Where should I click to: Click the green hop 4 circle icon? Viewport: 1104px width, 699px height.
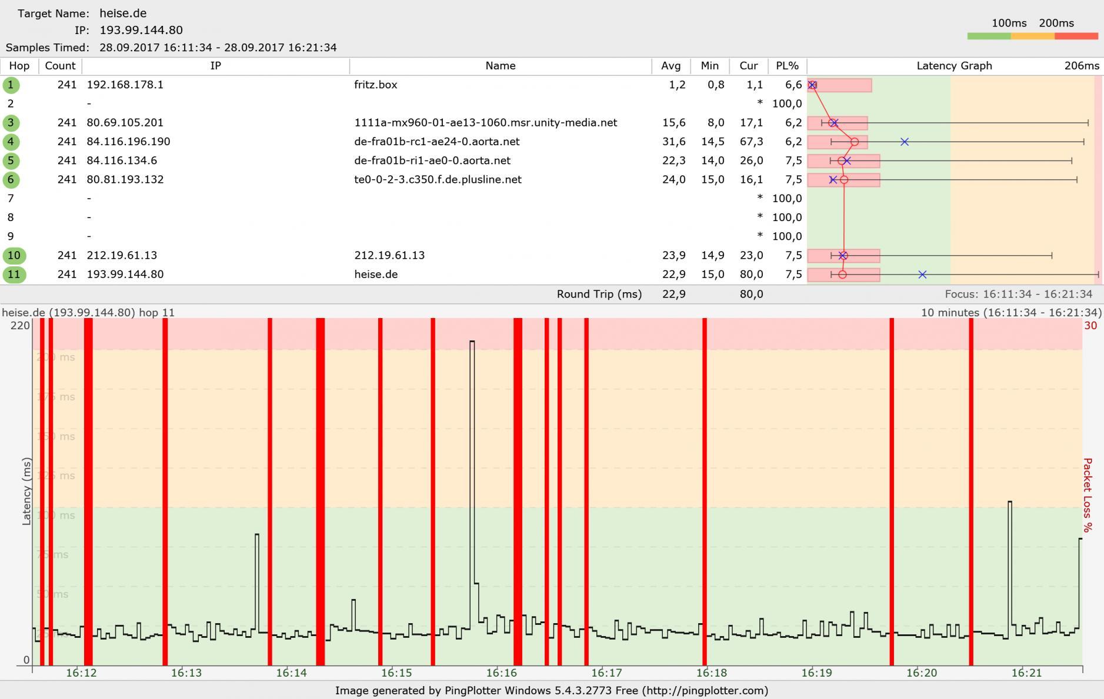point(11,142)
